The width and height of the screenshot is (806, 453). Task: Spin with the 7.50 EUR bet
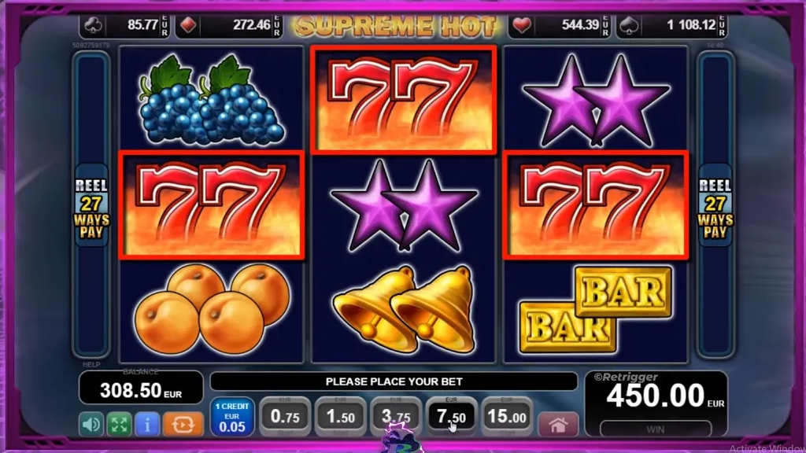tap(451, 417)
